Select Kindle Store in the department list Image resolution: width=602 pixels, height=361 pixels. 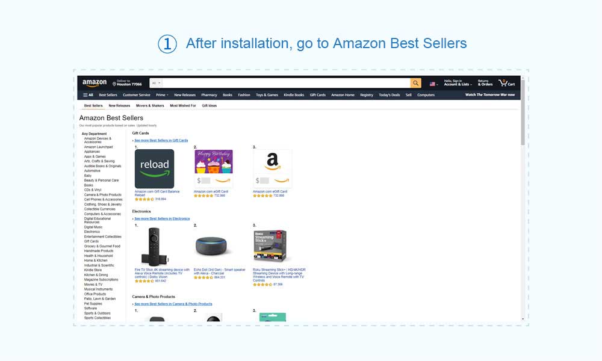point(93,270)
